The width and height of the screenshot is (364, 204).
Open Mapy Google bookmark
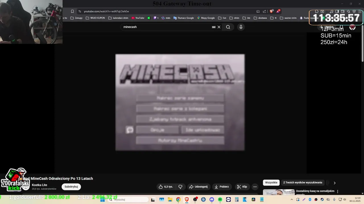point(206,18)
